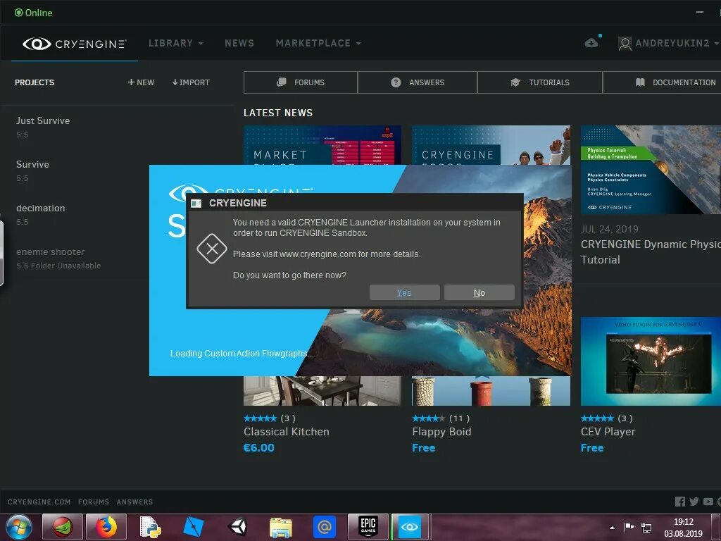Expand the MARKETPLACE dropdown menu
Image resolution: width=721 pixels, height=541 pixels.
click(x=318, y=43)
